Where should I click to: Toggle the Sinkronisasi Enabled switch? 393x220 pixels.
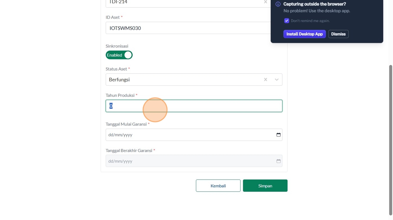click(x=119, y=55)
